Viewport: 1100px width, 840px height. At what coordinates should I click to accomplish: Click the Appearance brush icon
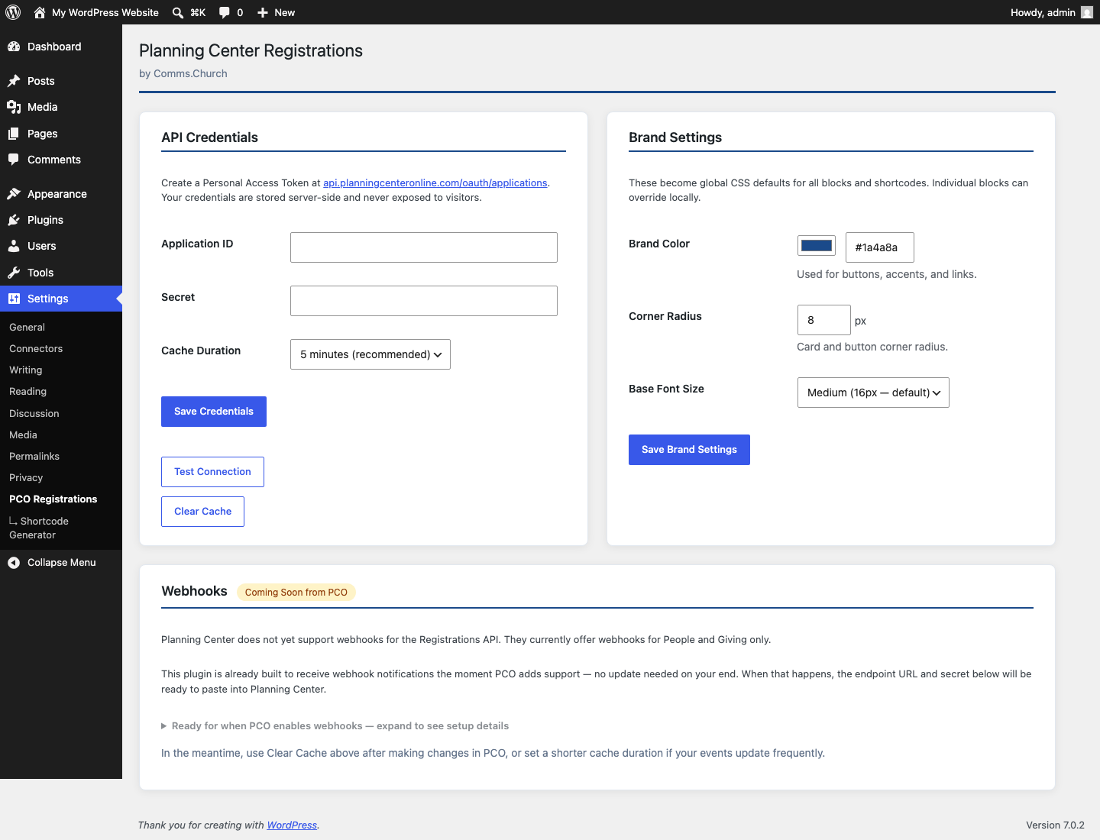point(14,194)
